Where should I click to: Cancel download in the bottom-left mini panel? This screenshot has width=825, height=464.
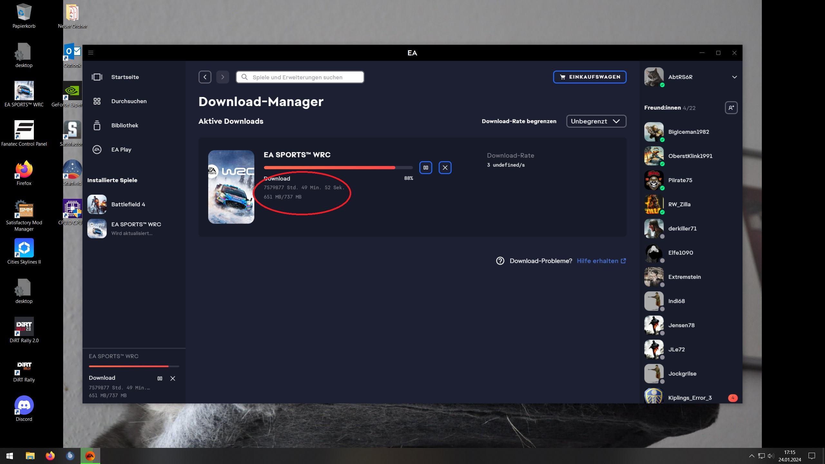(x=173, y=378)
